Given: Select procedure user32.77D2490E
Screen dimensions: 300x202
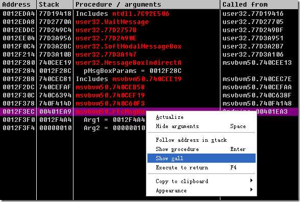Looking at the screenshot, I should pyautogui.click(x=106, y=38).
